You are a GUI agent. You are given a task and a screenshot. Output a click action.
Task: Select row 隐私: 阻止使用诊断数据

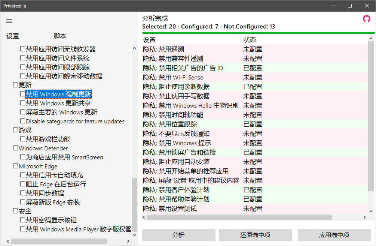click(255, 87)
